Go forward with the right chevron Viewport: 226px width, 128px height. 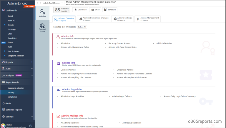(40, 3)
